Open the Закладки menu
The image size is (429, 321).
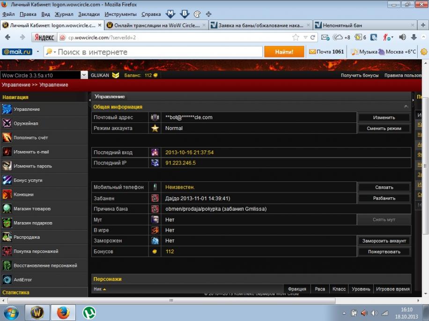89,14
